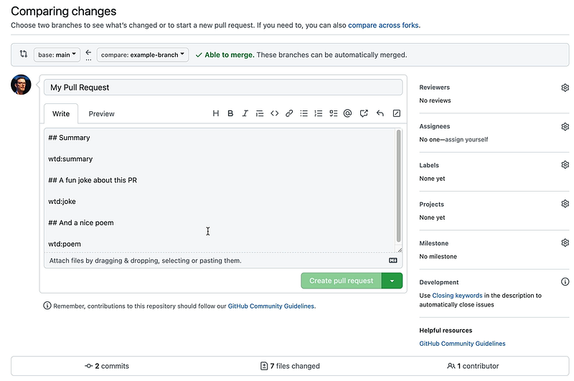This screenshot has width=574, height=381.
Task: Click the '## A fun joke about this PR' line
Action: [93, 180]
